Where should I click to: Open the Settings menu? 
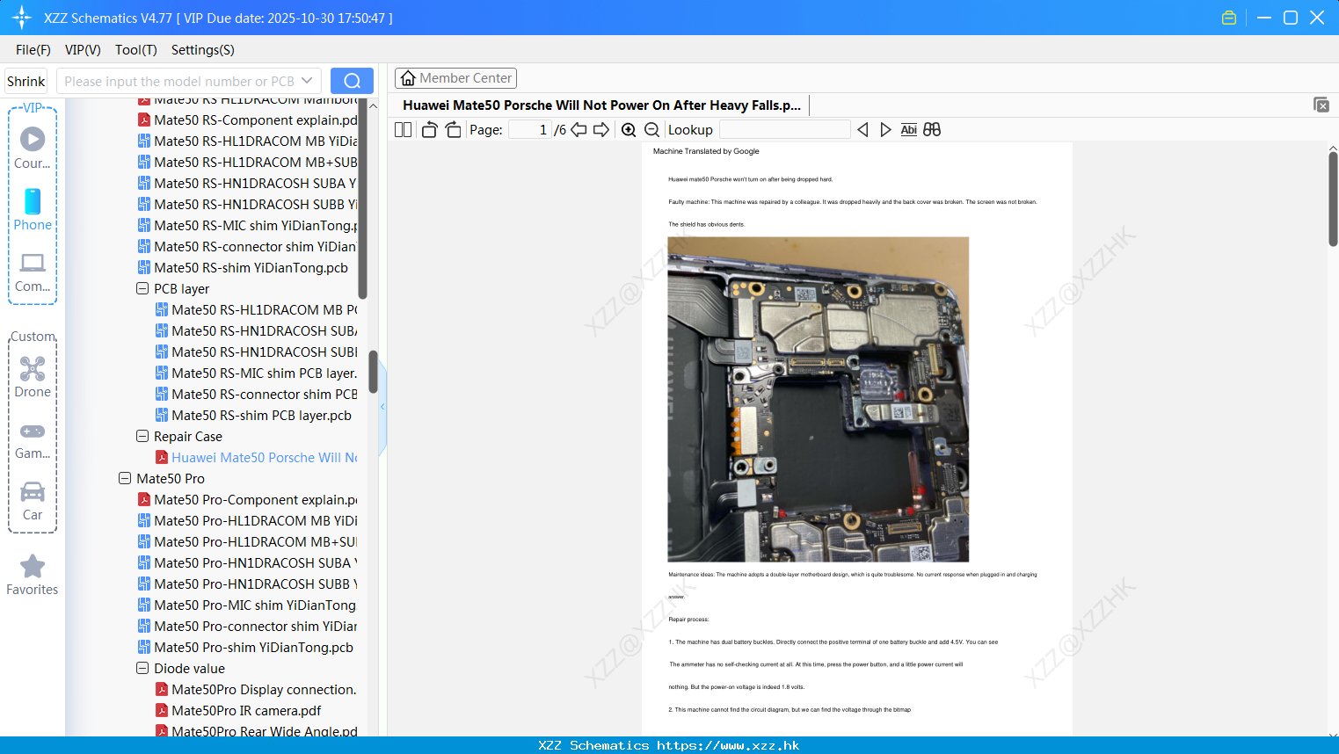click(x=202, y=50)
